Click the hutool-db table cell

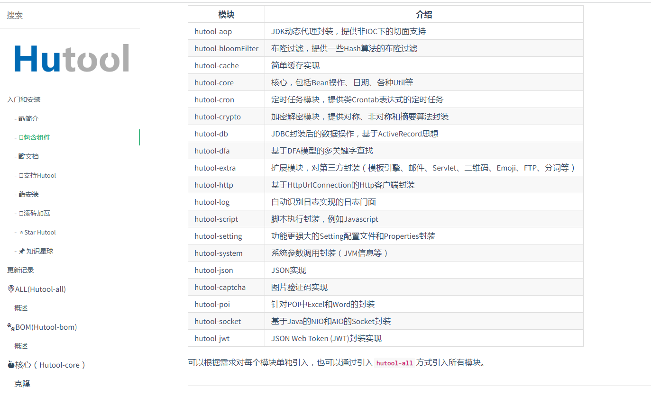point(226,134)
